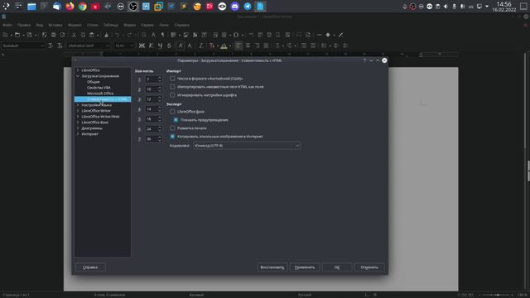530x298 pixels.
Task: Click the highlighting color marker icon
Action: 224,46
